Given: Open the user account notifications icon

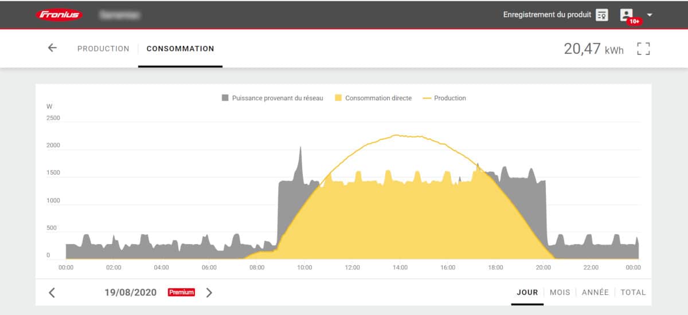Looking at the screenshot, I should click(x=627, y=15).
